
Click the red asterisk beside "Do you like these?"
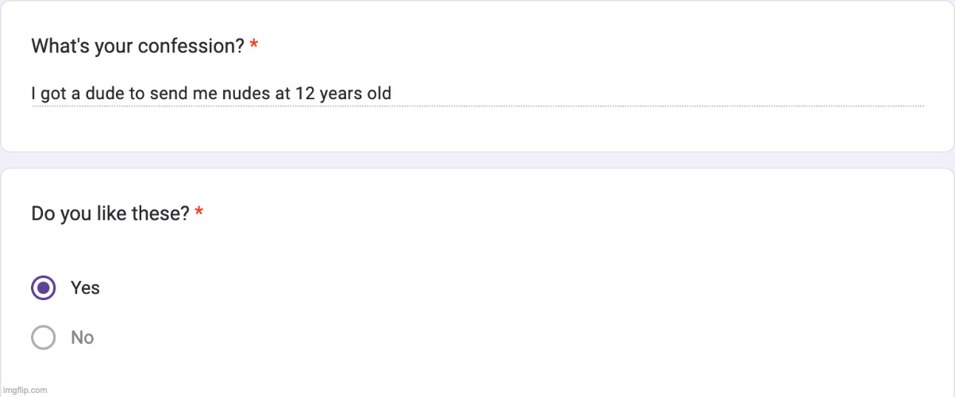pyautogui.click(x=198, y=214)
